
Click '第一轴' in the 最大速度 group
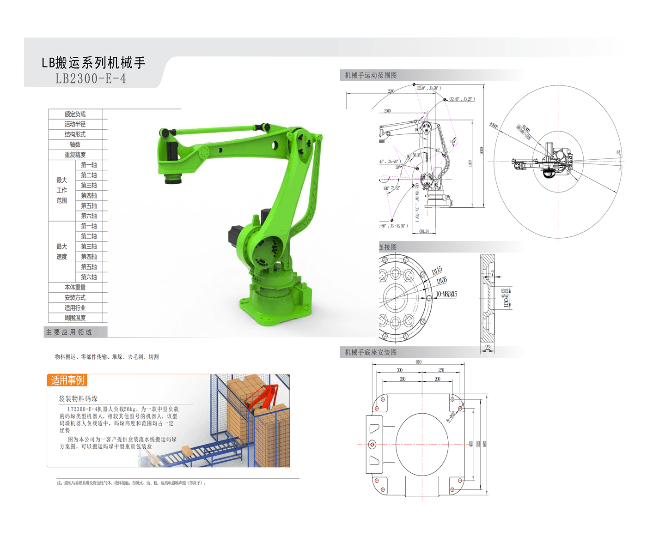[x=89, y=226]
